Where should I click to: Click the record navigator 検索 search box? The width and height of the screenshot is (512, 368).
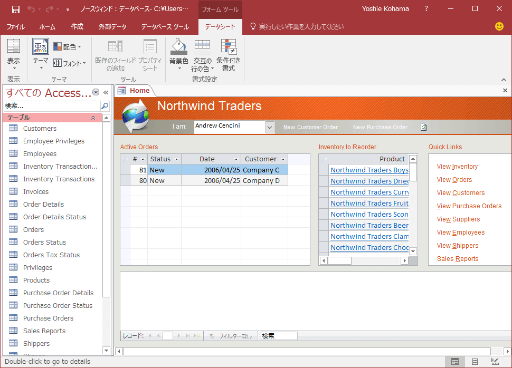click(x=279, y=336)
